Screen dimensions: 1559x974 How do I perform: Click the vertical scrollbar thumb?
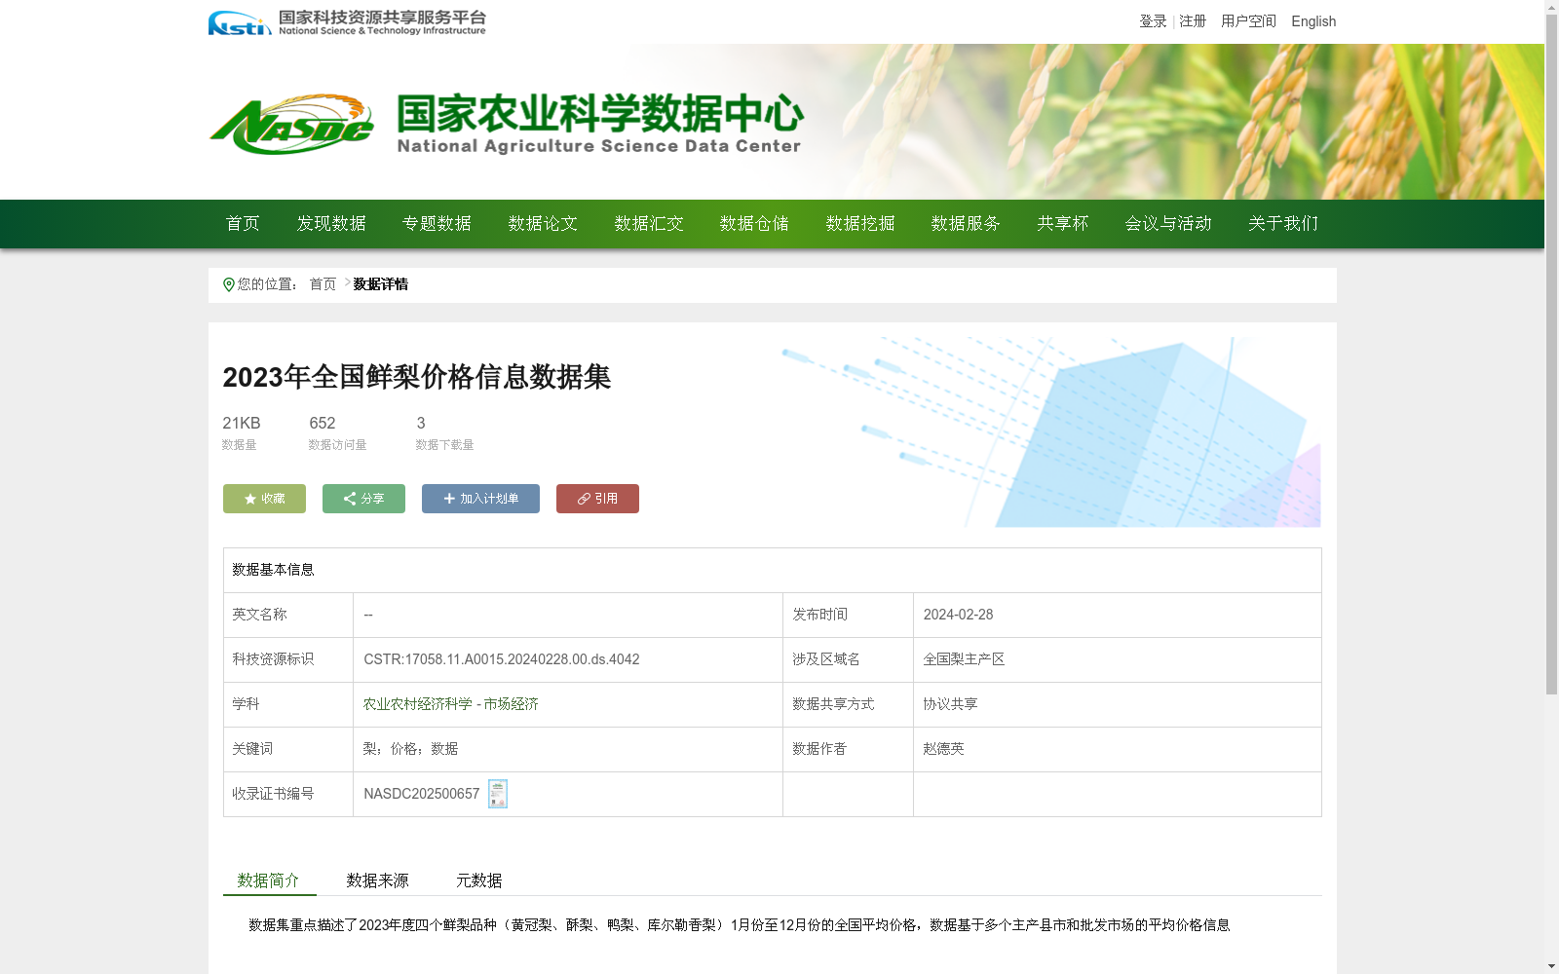1552,355
